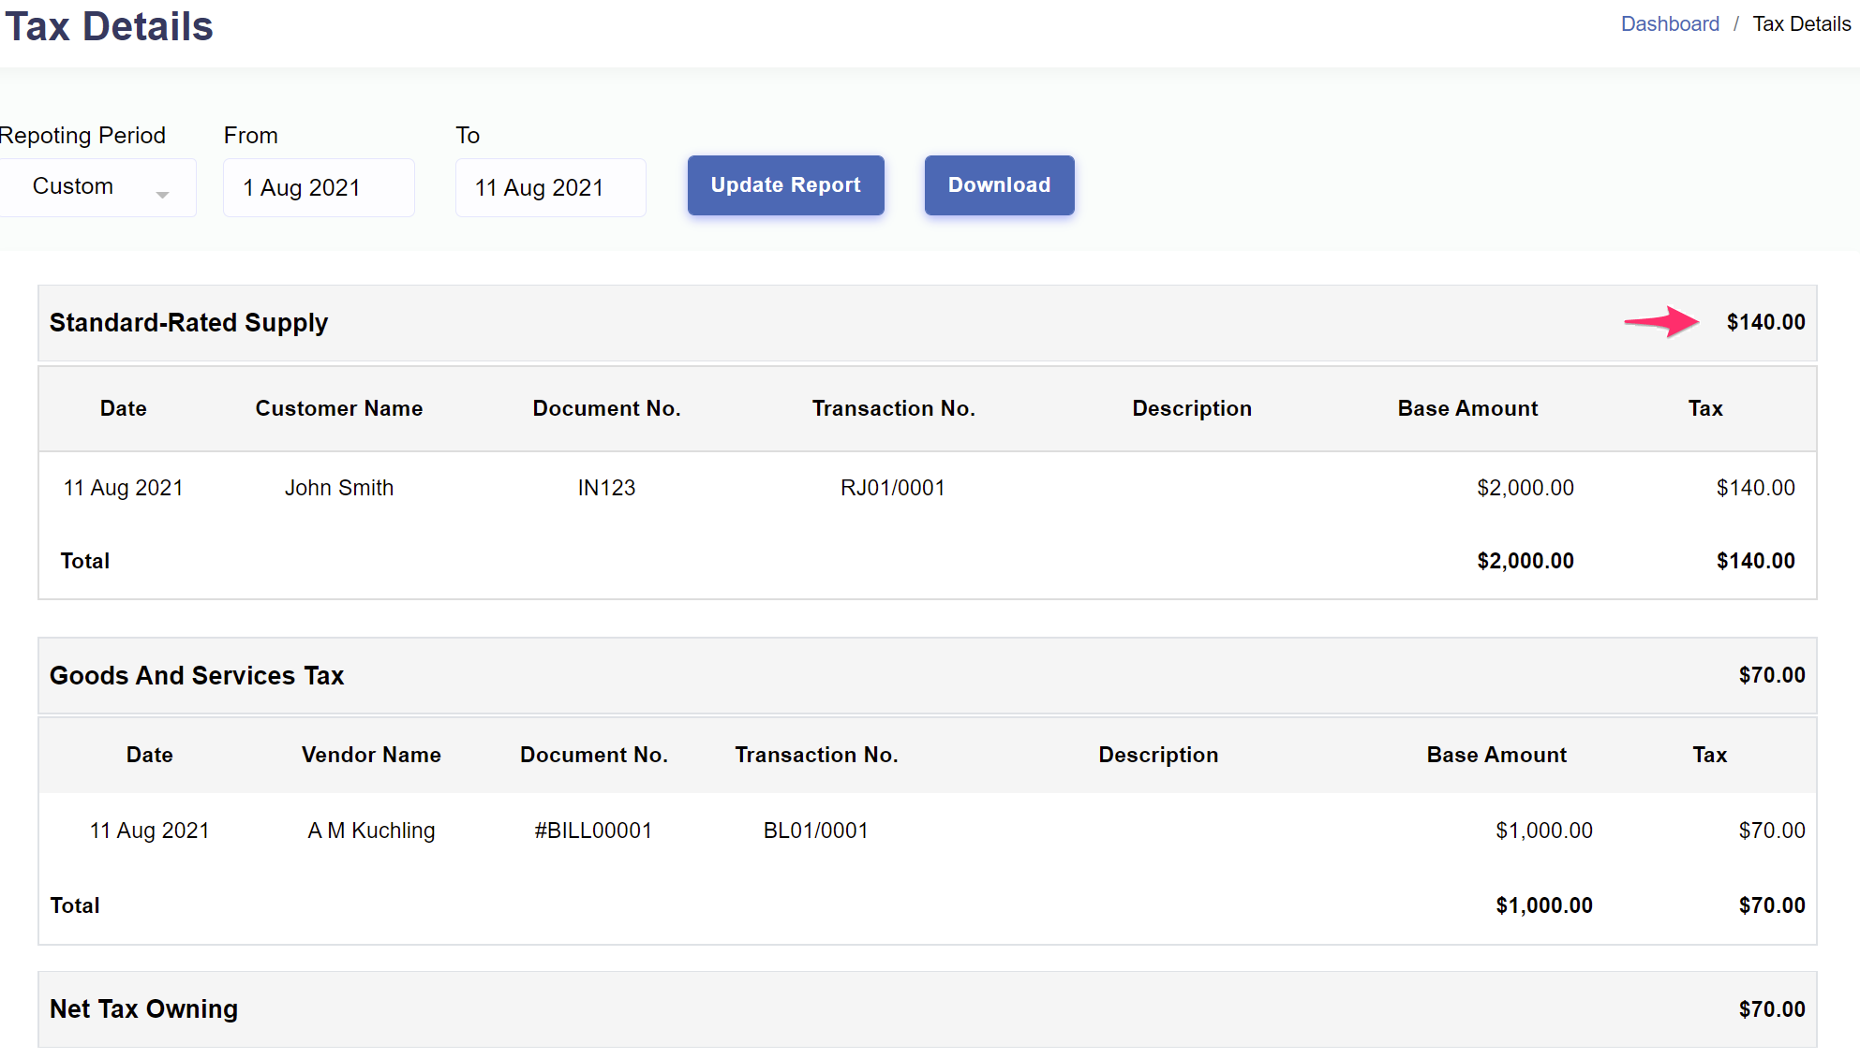Click the From date field 1 Aug 2021
The image size is (1860, 1059).
319,187
